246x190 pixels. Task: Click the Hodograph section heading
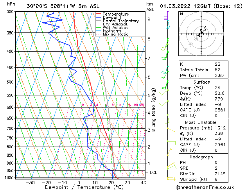coord(201,157)
